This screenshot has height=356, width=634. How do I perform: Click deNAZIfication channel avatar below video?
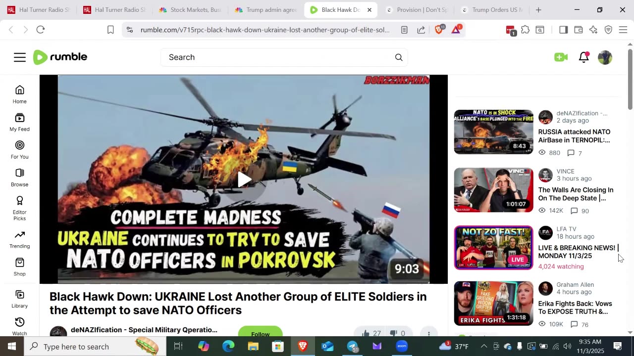tap(58, 332)
